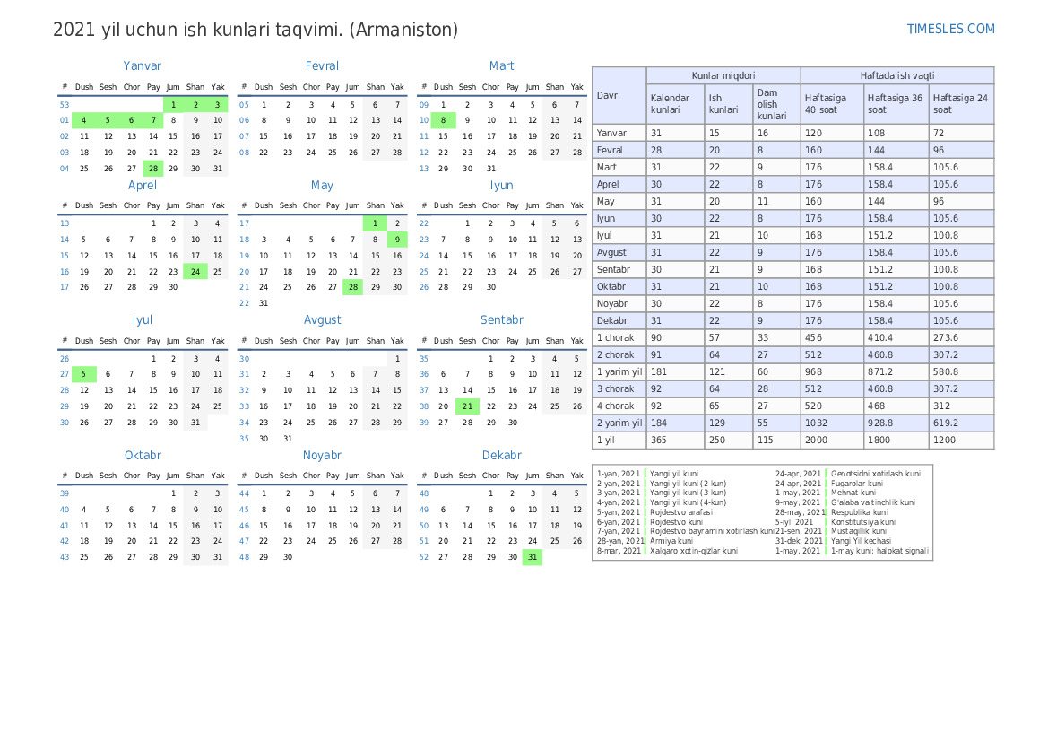Select the Yanvar month heading
The width and height of the screenshot is (1048, 742).
(x=143, y=65)
